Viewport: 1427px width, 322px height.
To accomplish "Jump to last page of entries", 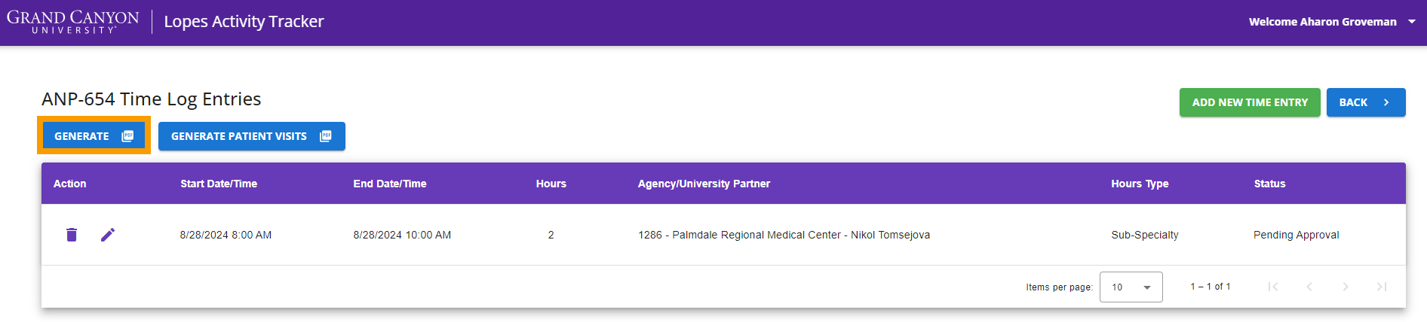I will 1382,287.
